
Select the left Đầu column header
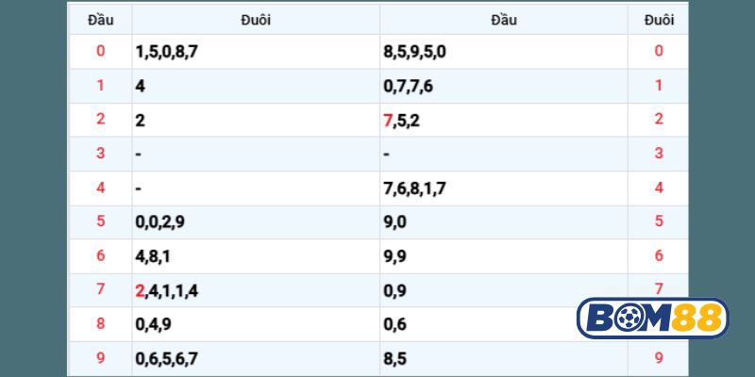[101, 19]
